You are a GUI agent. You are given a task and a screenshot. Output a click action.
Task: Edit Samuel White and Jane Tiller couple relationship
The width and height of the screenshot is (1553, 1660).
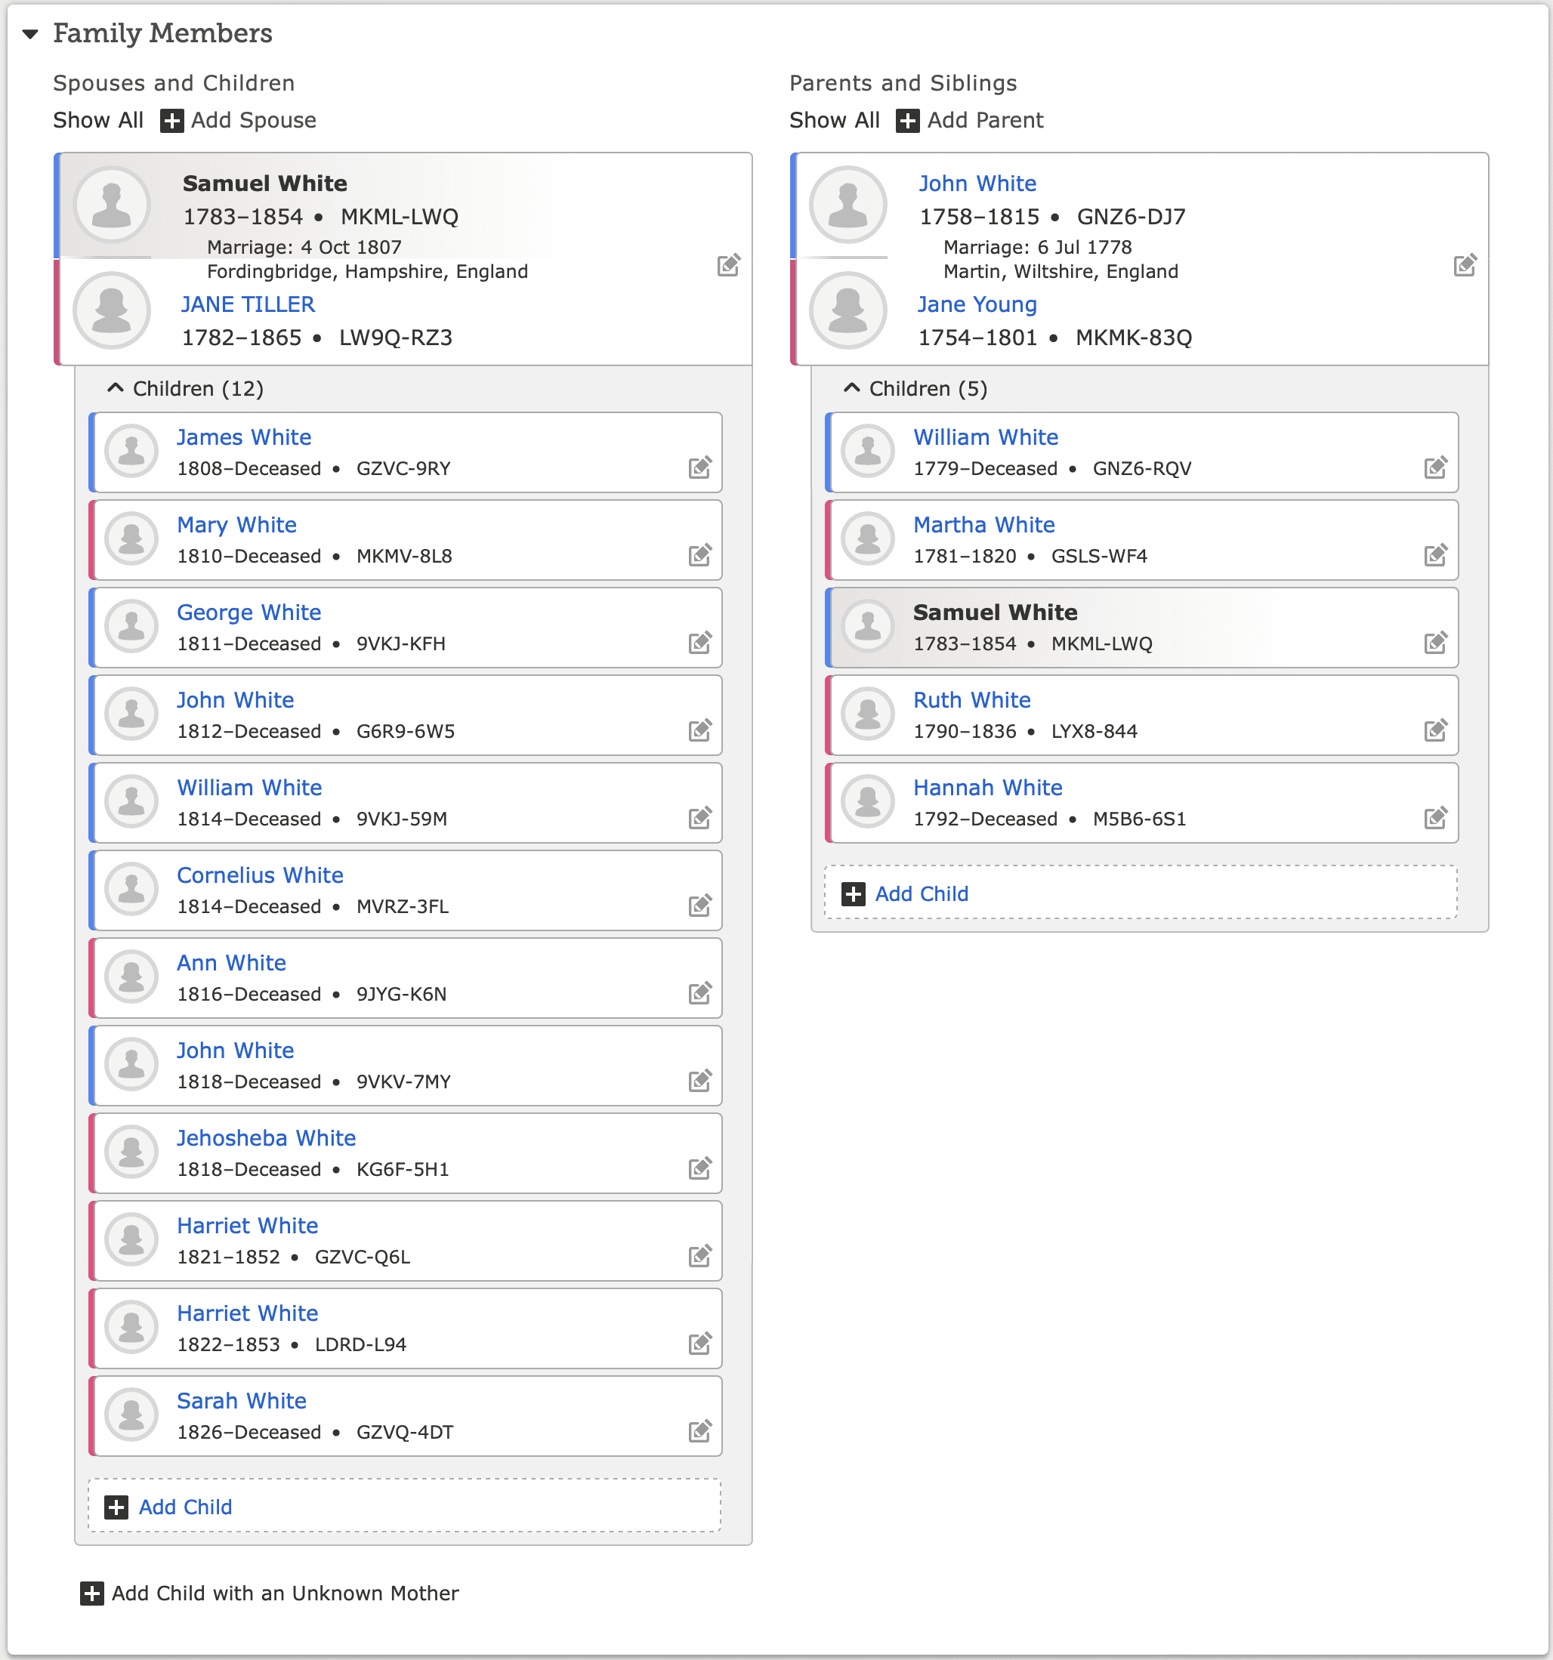728,264
